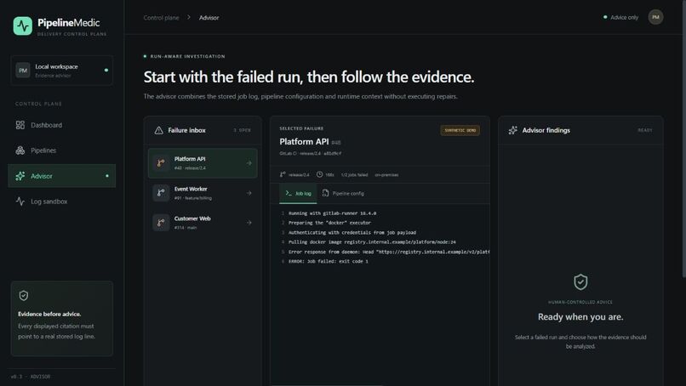Click the Dashboard grid icon
Viewport: 686px width, 386px height.
20,125
